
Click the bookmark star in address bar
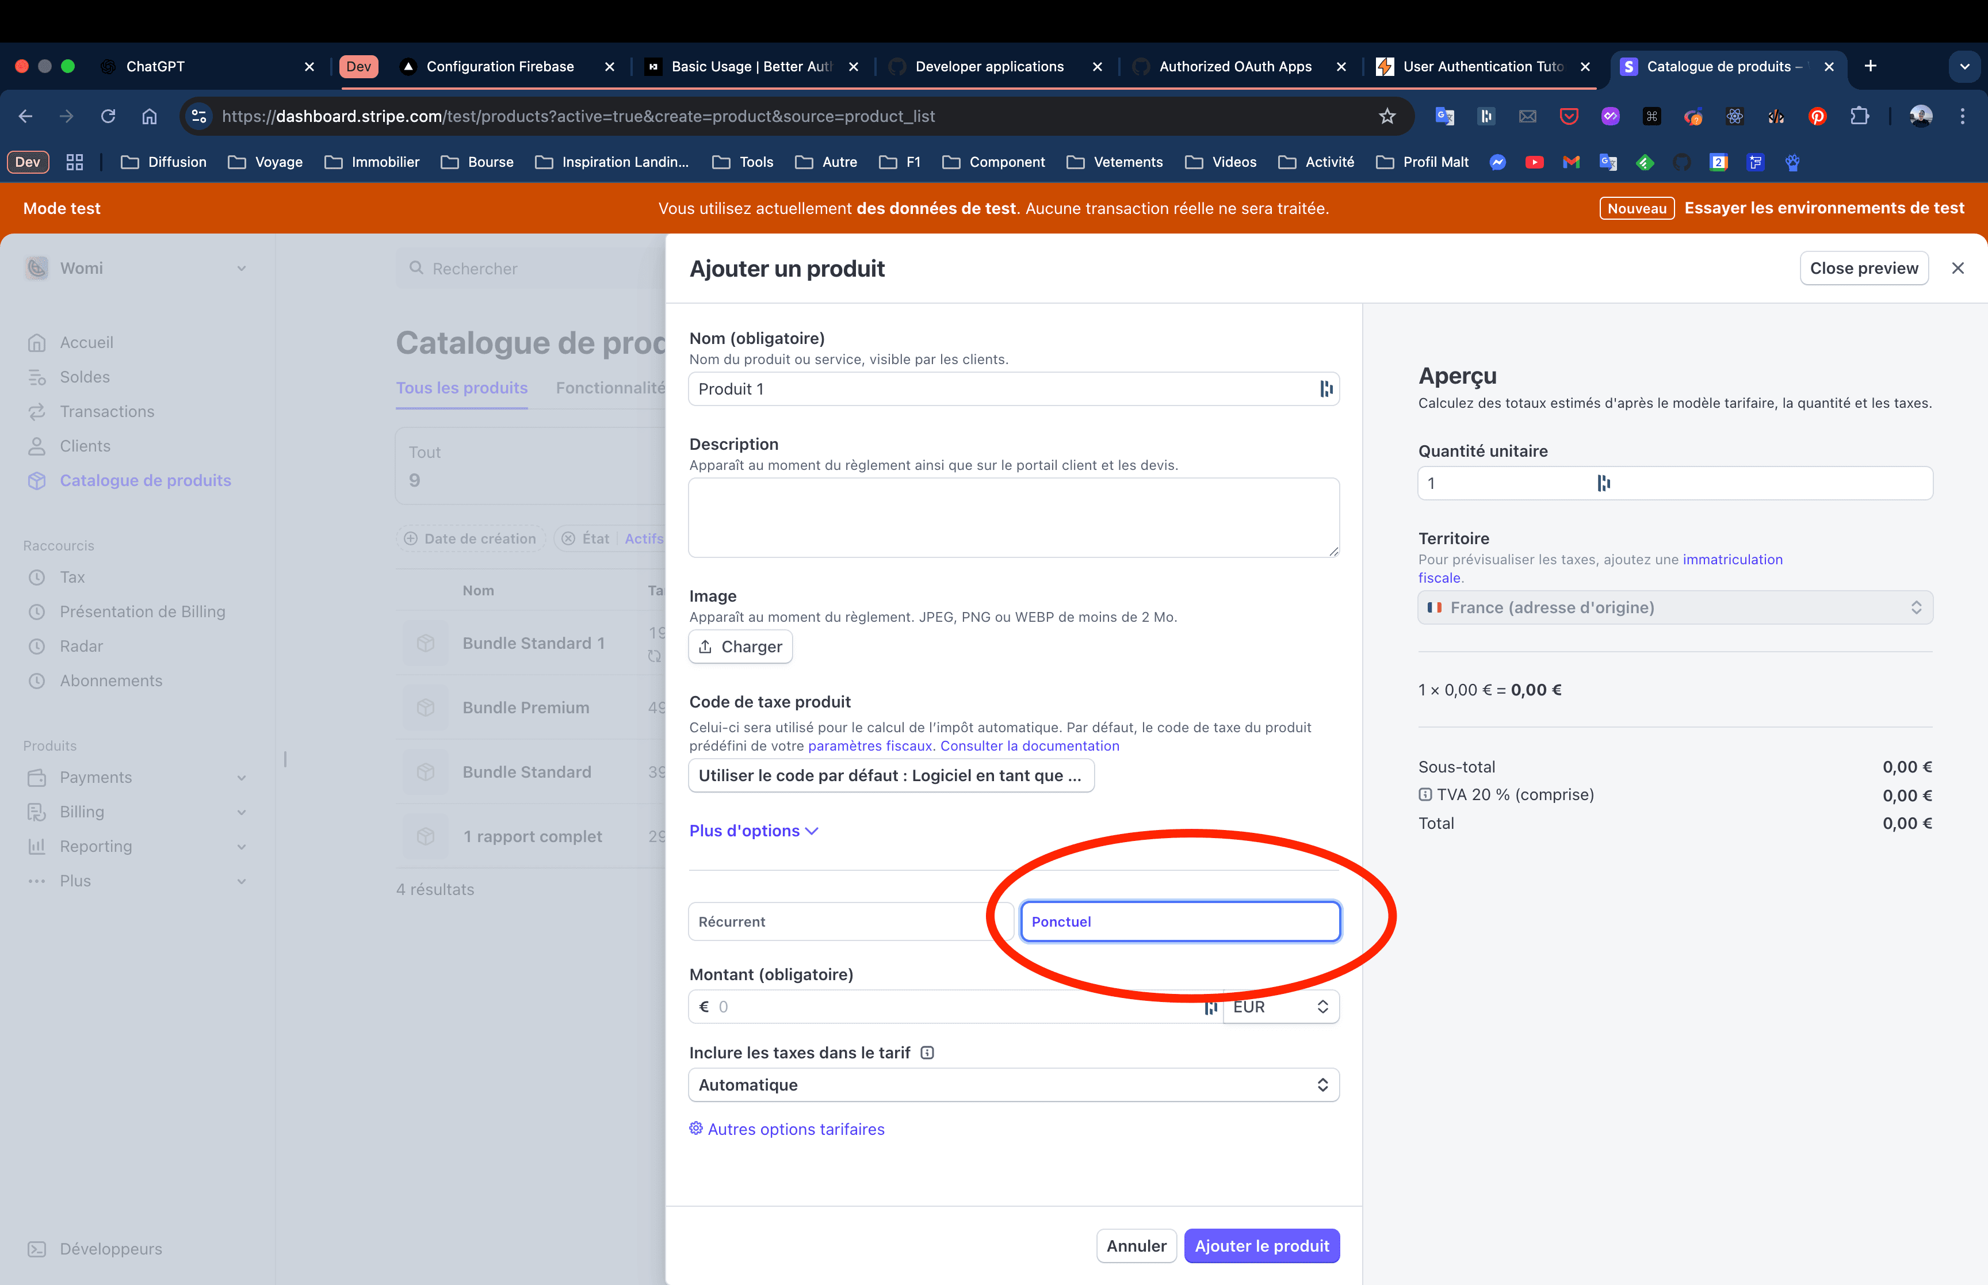point(1386,116)
